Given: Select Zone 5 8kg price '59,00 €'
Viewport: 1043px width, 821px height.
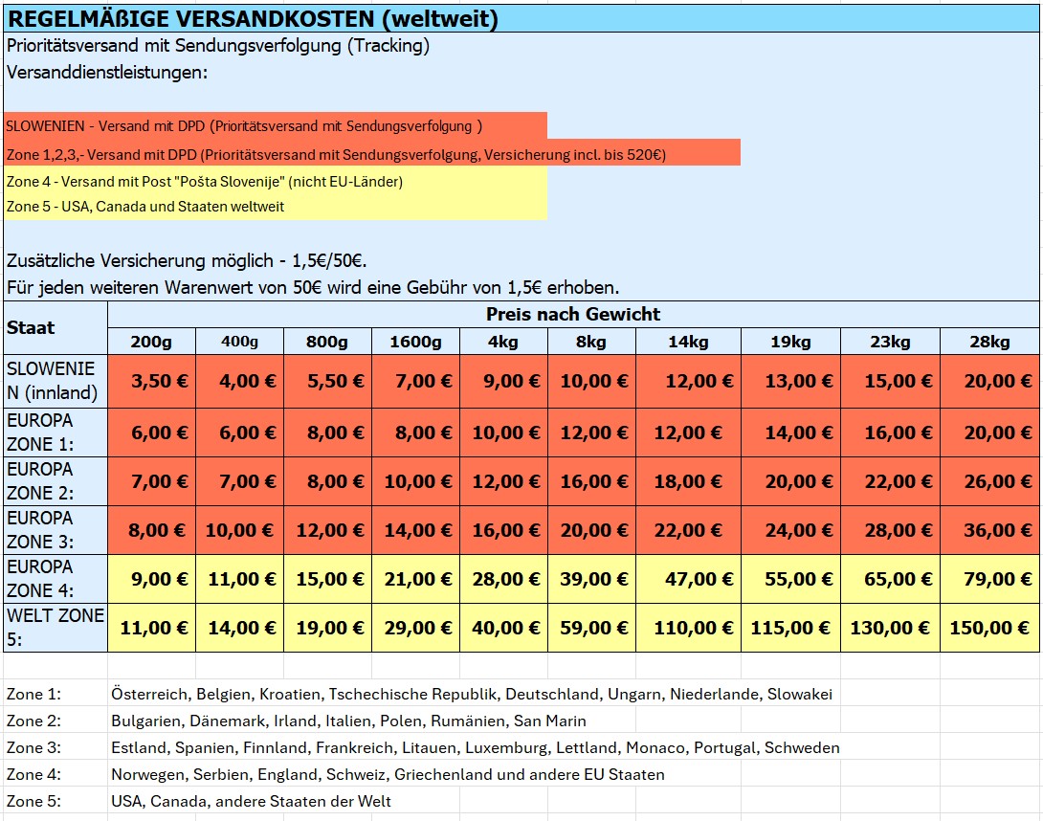Looking at the screenshot, I should [591, 628].
